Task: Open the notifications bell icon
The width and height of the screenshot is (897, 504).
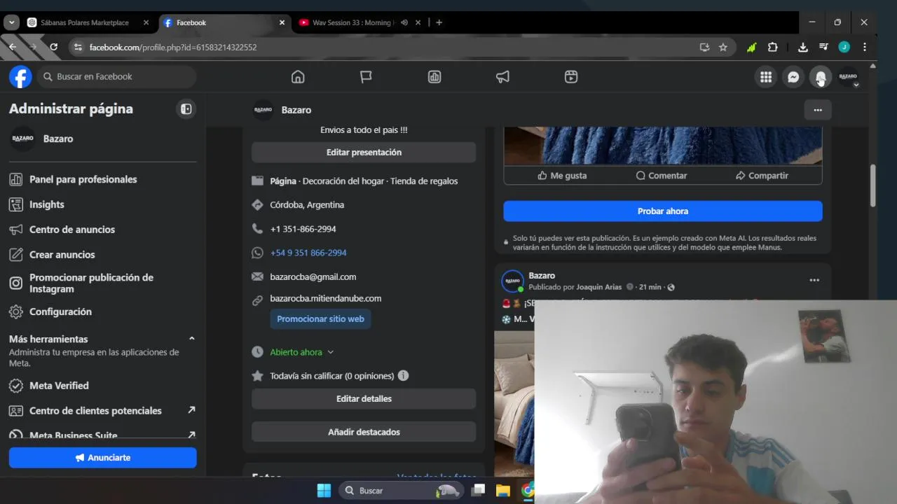Action: point(821,77)
